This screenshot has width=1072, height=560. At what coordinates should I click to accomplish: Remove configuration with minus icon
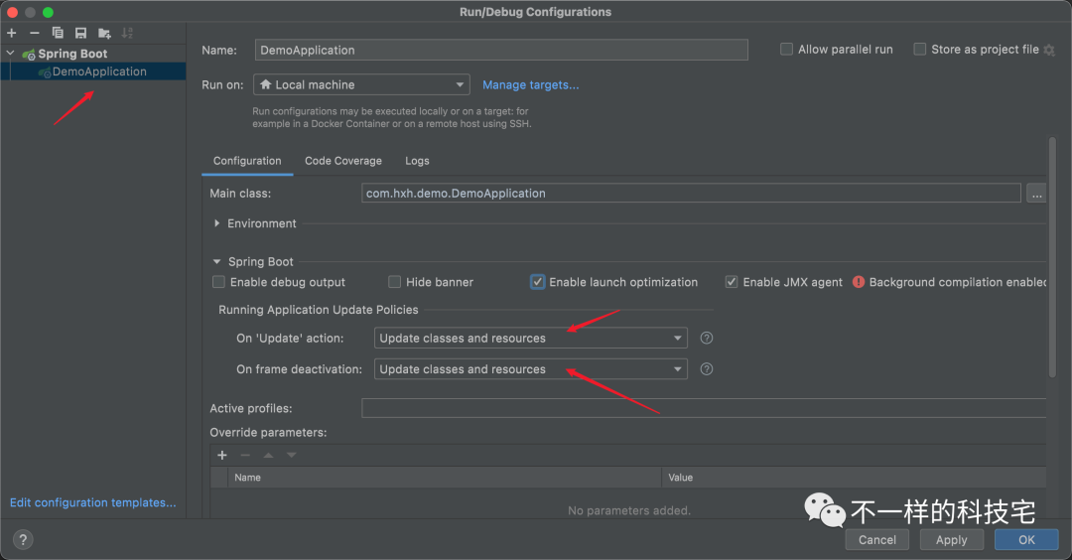(x=34, y=33)
